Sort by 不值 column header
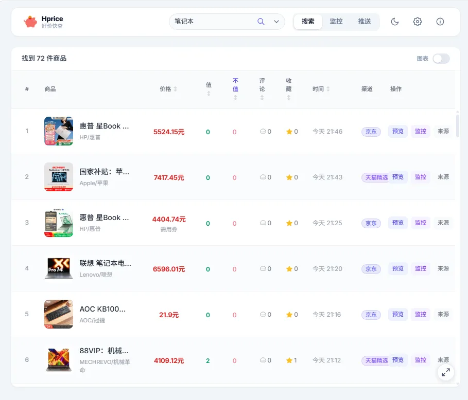Screen dimensions: 468x400 coord(235,89)
